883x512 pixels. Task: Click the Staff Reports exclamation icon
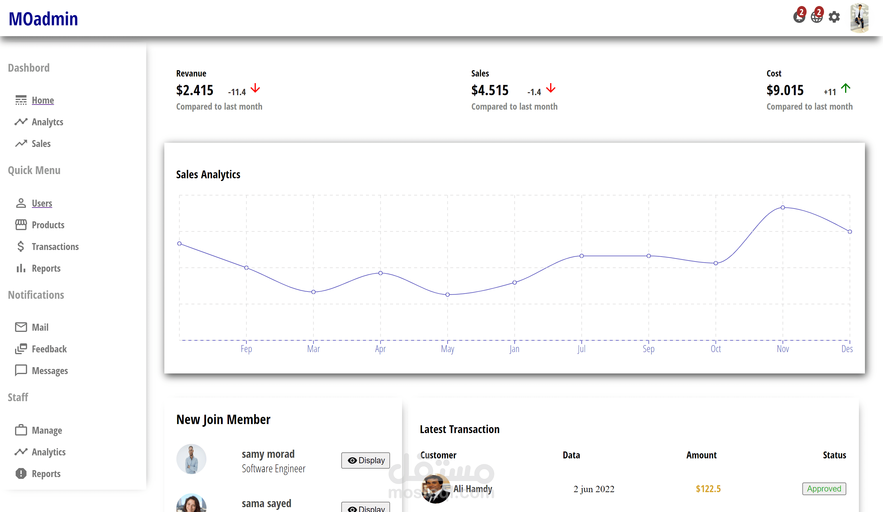tap(21, 473)
